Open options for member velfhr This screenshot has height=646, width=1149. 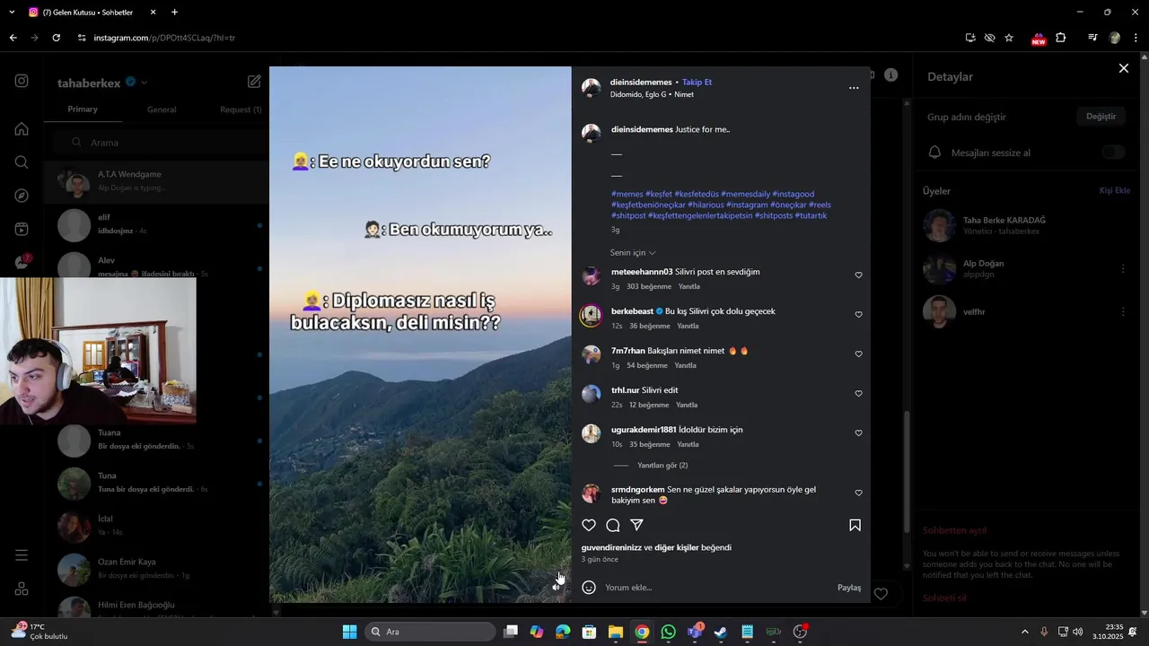point(1123,311)
